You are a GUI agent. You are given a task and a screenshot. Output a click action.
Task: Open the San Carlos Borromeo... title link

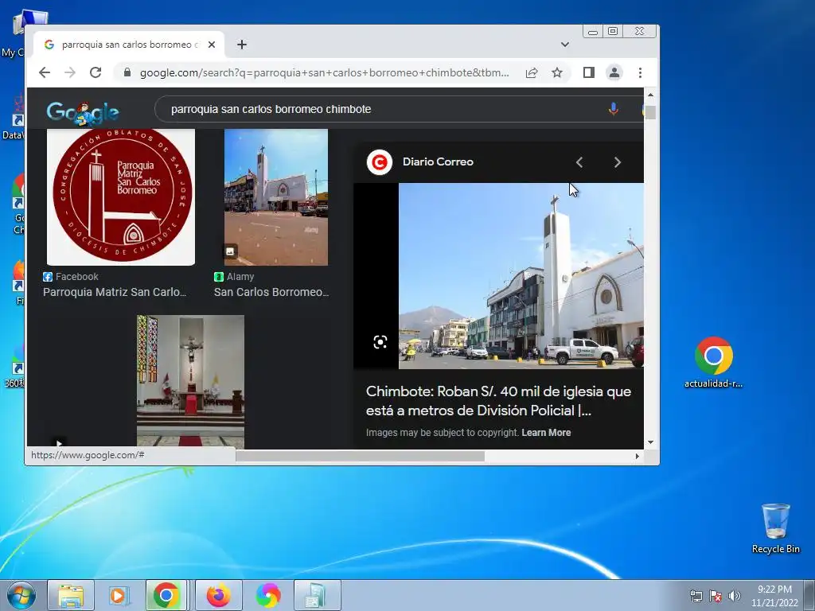click(x=271, y=292)
